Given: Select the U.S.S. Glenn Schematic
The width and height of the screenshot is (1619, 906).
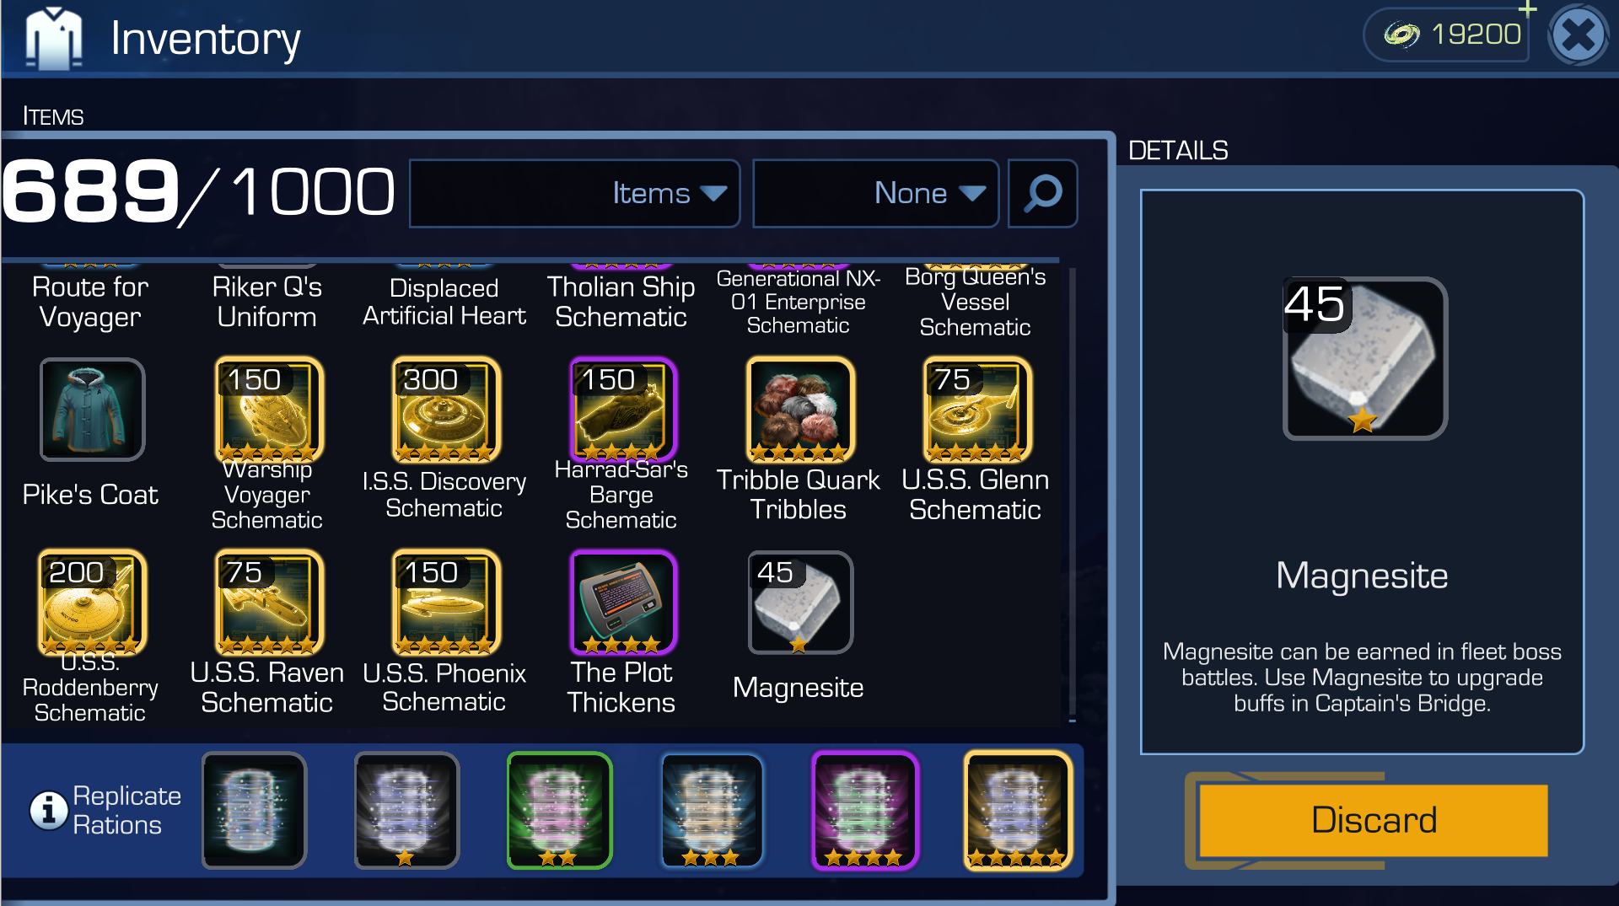Looking at the screenshot, I should pos(977,410).
